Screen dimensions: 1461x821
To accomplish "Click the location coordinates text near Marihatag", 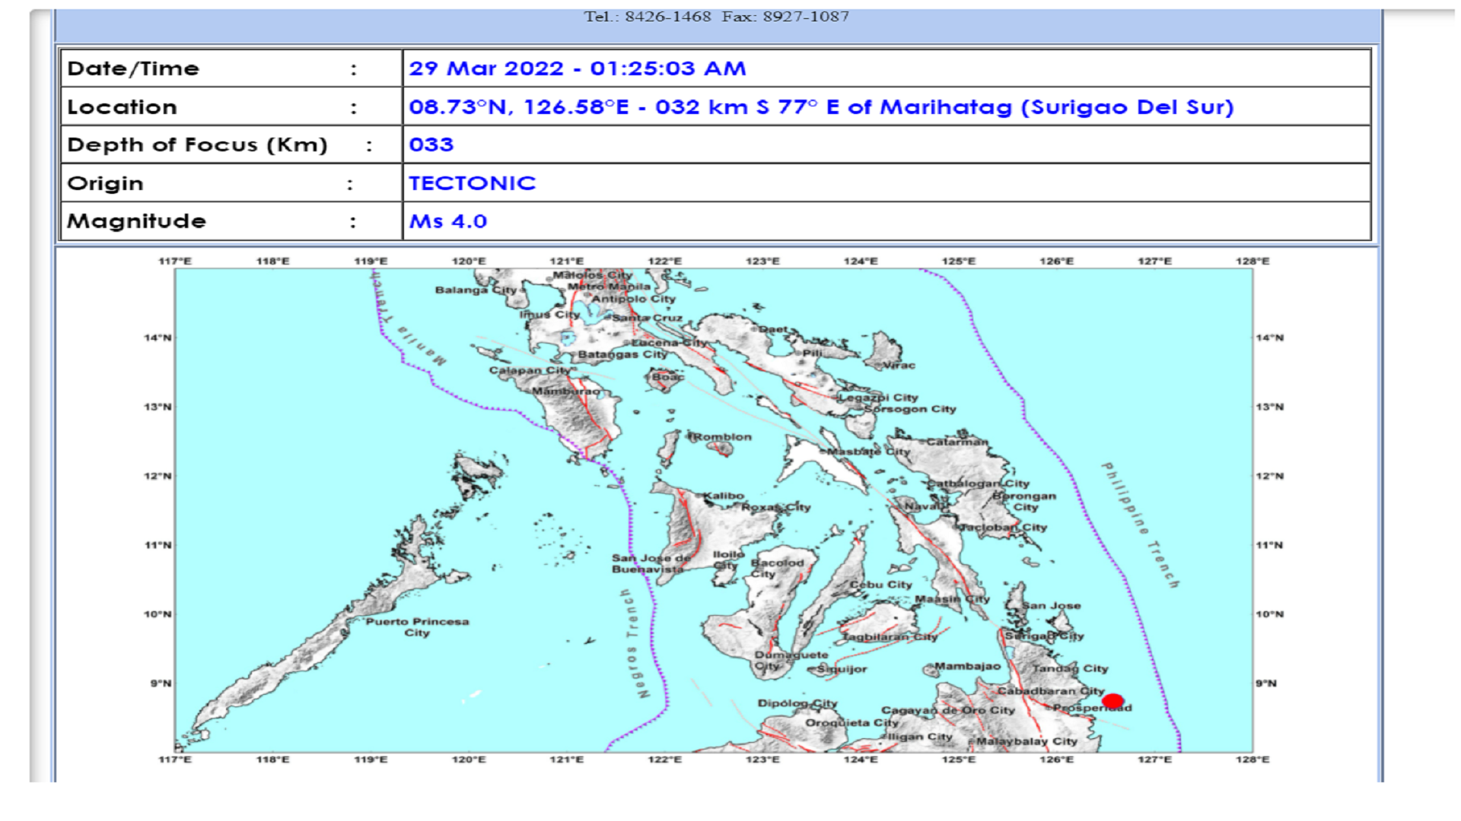I will tap(821, 107).
